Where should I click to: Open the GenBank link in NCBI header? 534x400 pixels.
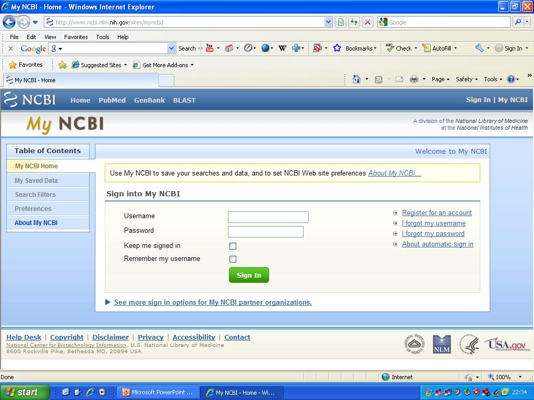click(149, 101)
